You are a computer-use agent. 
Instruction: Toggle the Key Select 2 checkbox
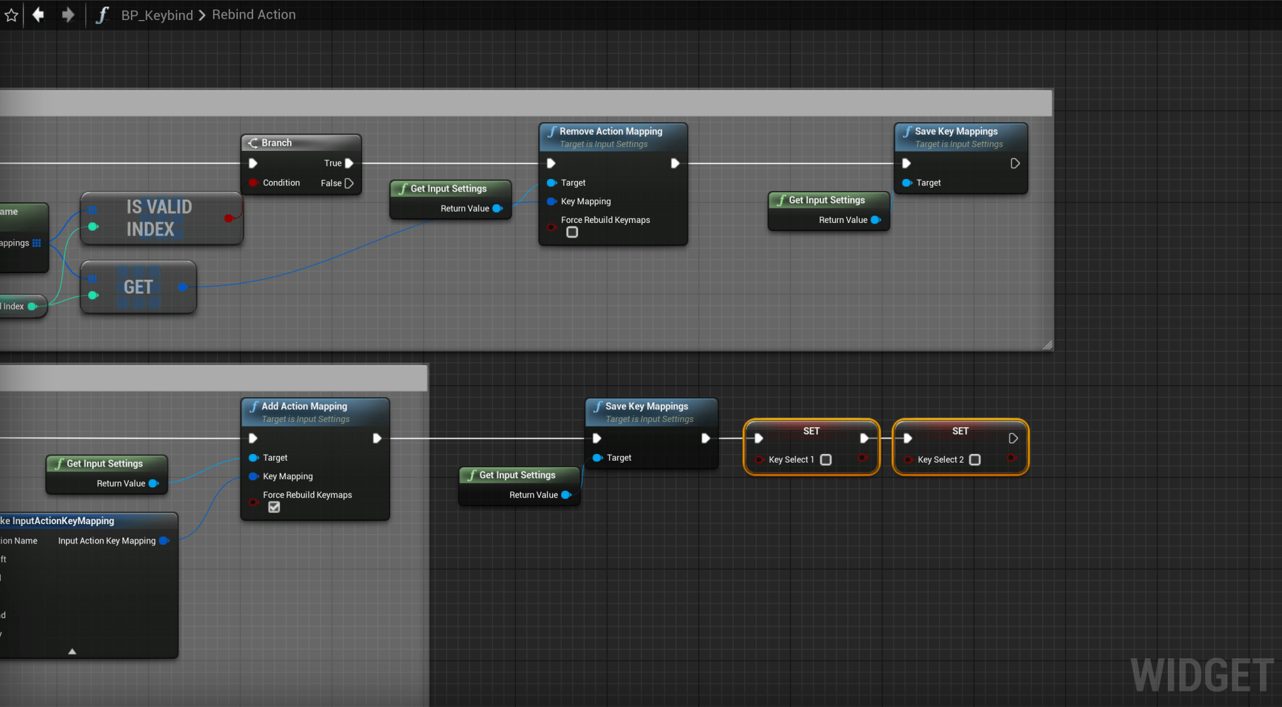[975, 460]
